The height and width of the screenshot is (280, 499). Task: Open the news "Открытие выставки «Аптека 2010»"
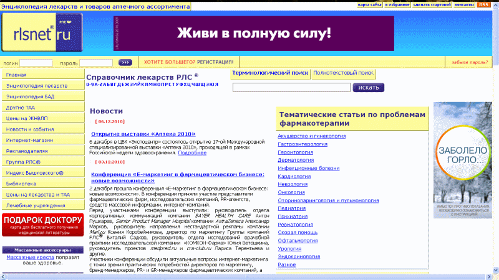pyautogui.click(x=143, y=134)
